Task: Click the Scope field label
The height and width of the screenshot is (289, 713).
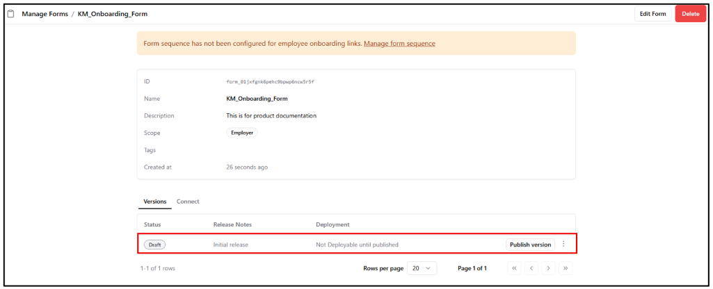Action: [152, 133]
